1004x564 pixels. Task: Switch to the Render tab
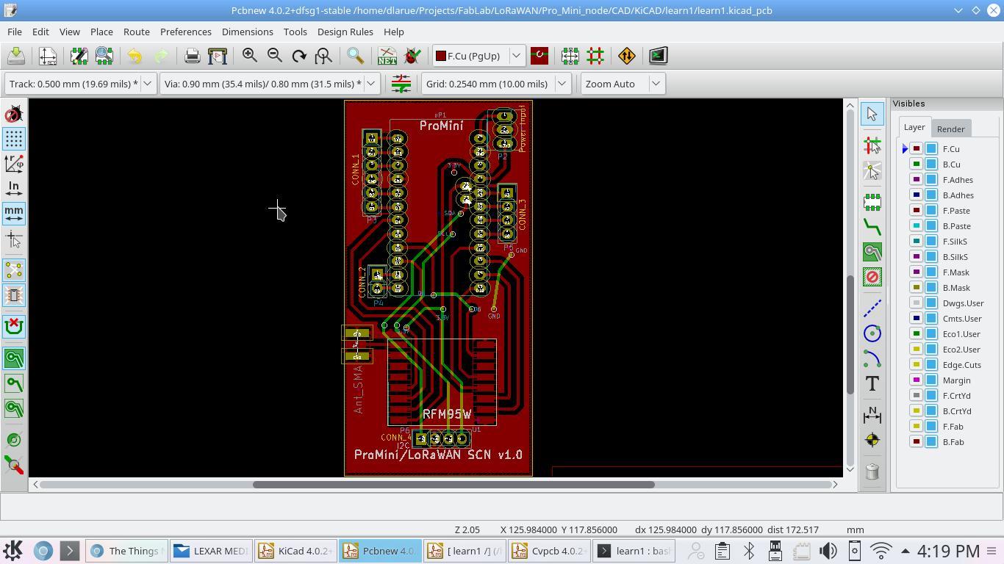tap(950, 129)
